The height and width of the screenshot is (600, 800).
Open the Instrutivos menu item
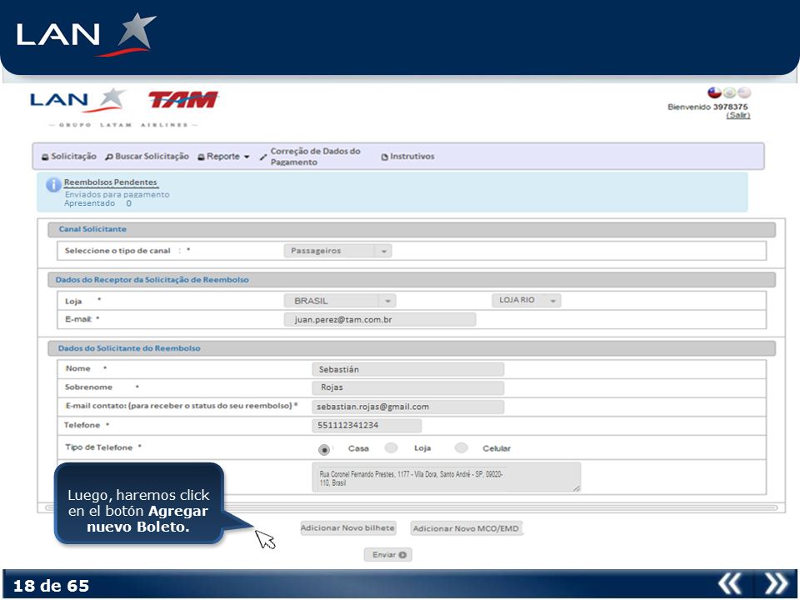407,156
